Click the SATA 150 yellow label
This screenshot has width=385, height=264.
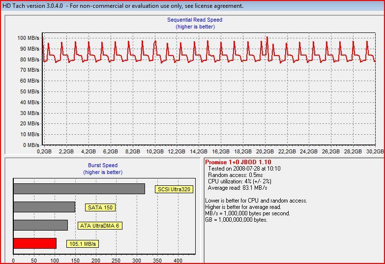click(x=100, y=207)
